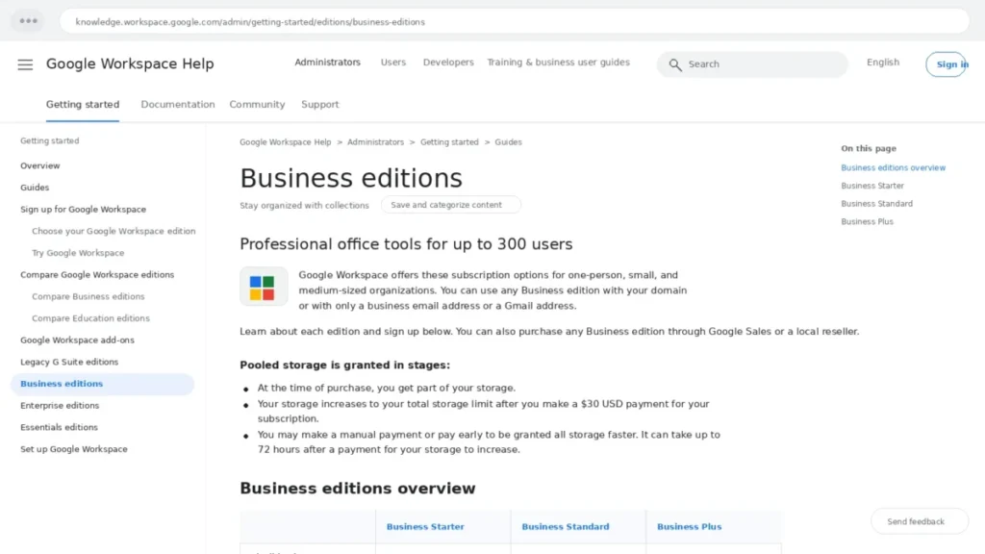Open Training & business user guides
Viewport: 985px width, 554px height.
click(x=558, y=63)
